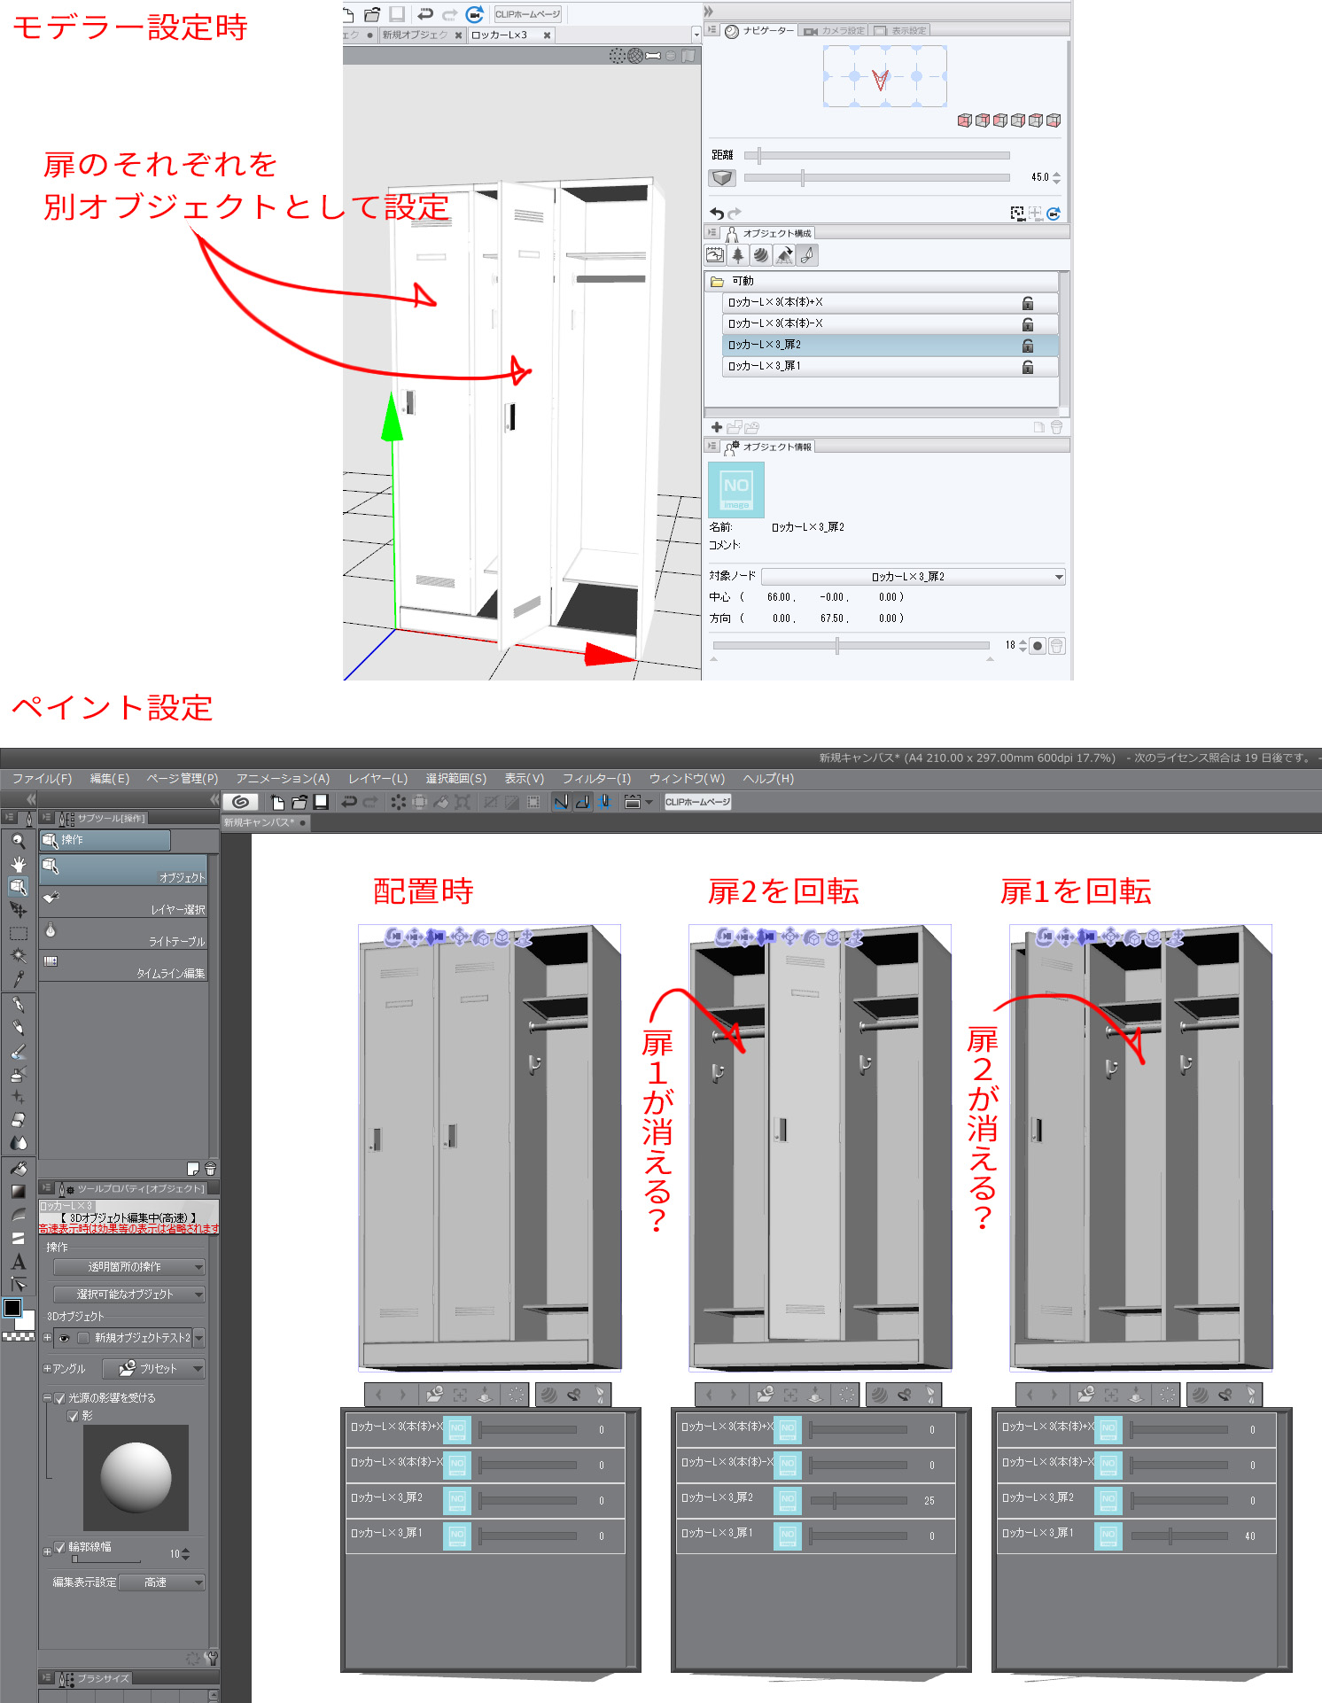The height and width of the screenshot is (1703, 1322).
Task: Open the 選択可能なオブジェクト dropdown
Action: [129, 1294]
